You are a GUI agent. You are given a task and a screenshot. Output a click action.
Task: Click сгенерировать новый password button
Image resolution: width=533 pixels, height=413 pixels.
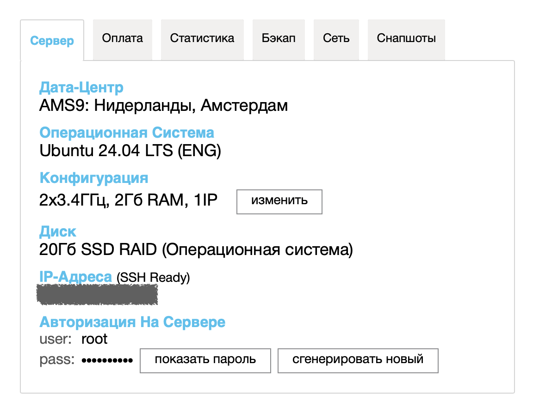[358, 360]
